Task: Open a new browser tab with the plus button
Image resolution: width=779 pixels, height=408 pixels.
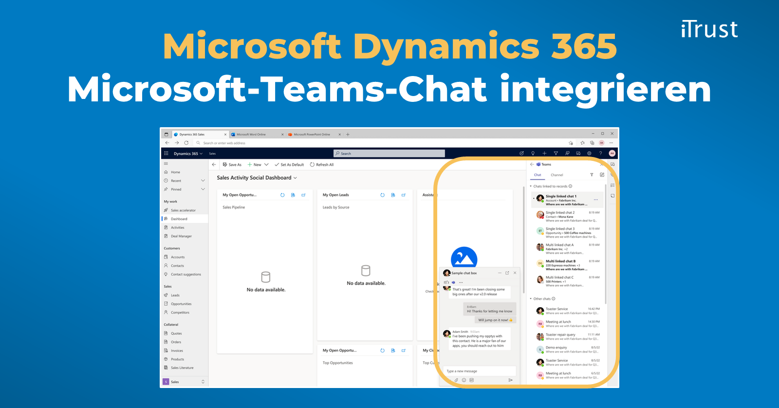Action: click(348, 135)
